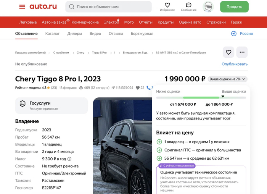Add listing to favorites with heart button
The image size is (267, 194).
pyautogui.click(x=228, y=52)
